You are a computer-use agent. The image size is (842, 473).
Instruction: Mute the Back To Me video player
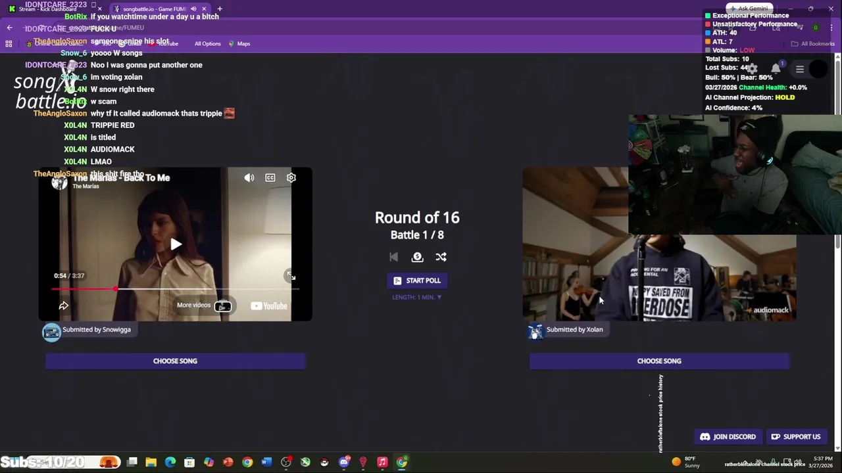tap(249, 177)
